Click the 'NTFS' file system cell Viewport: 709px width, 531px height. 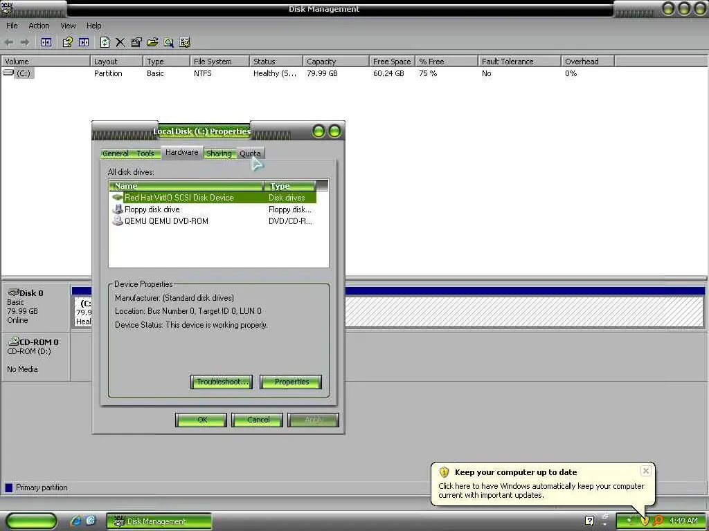[x=203, y=73]
